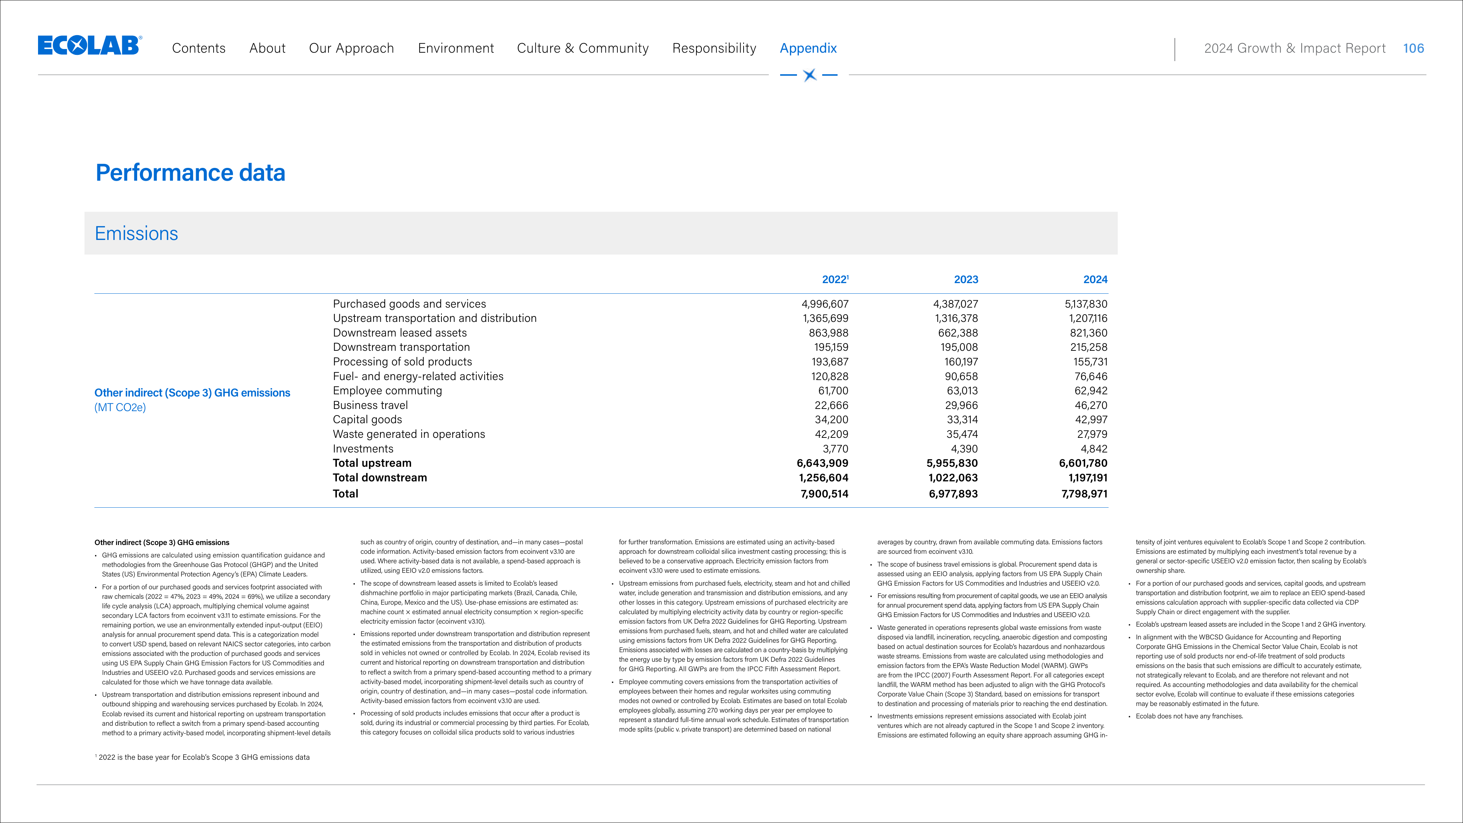Image resolution: width=1463 pixels, height=823 pixels.
Task: Click the 2024 column header
Action: tap(1095, 279)
